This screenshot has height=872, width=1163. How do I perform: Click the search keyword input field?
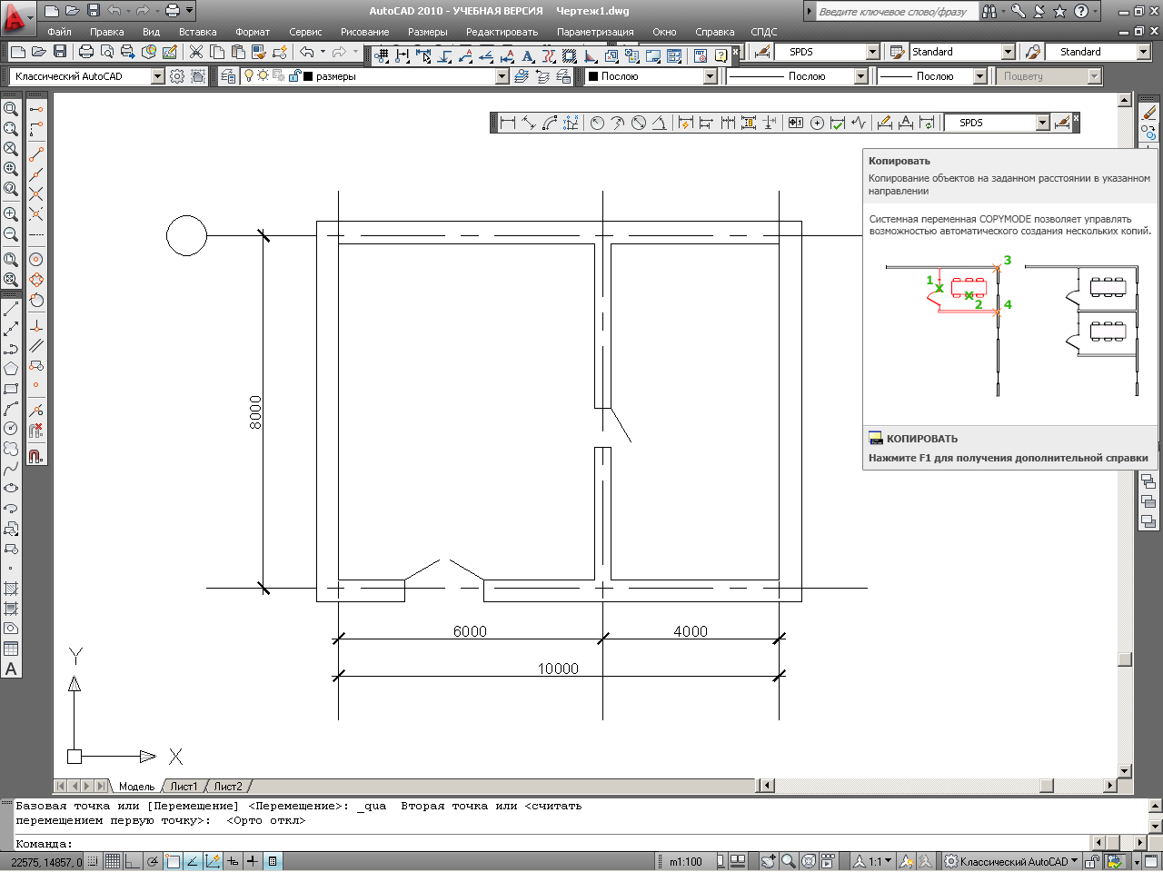tap(895, 12)
